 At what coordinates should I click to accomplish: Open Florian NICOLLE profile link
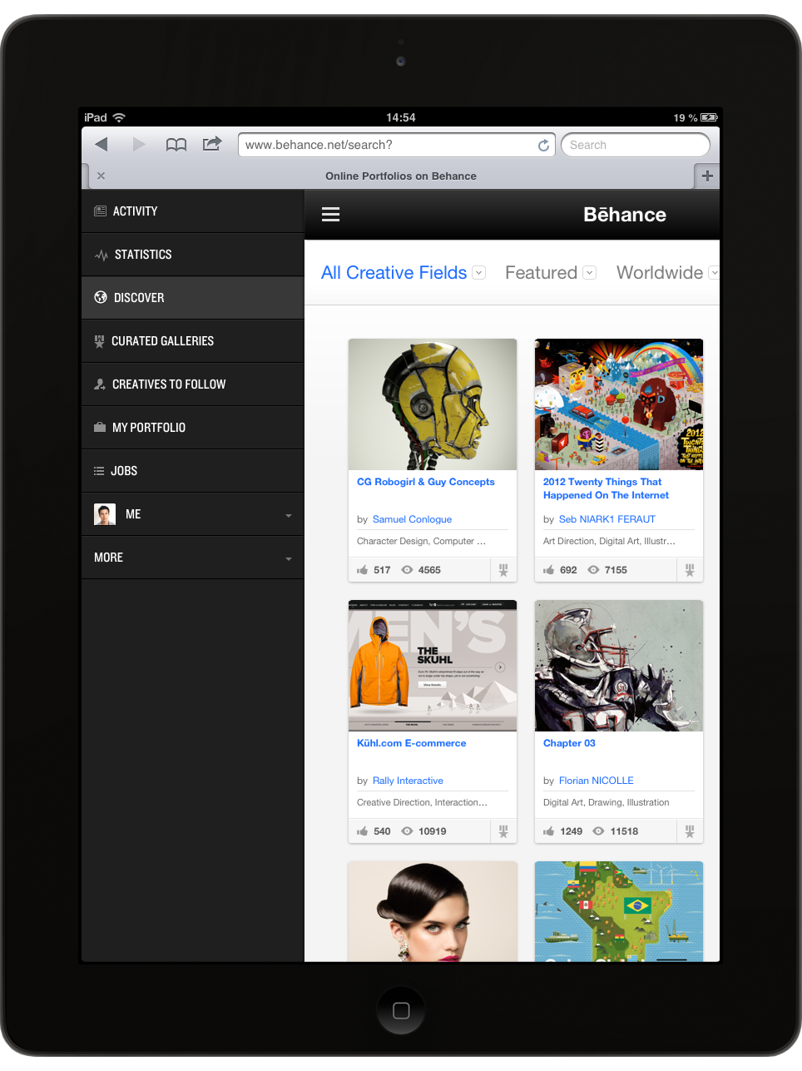pos(597,781)
